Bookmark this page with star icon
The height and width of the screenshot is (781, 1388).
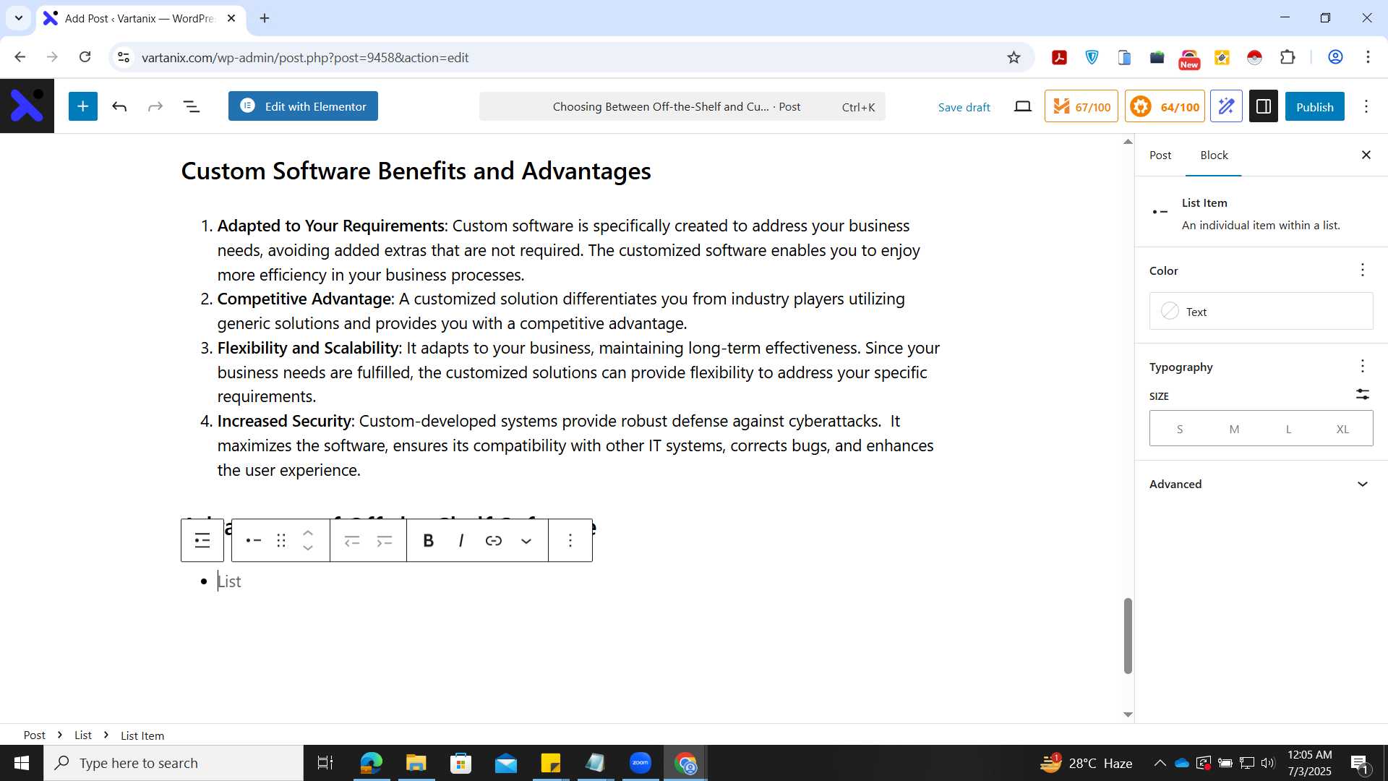(1014, 57)
